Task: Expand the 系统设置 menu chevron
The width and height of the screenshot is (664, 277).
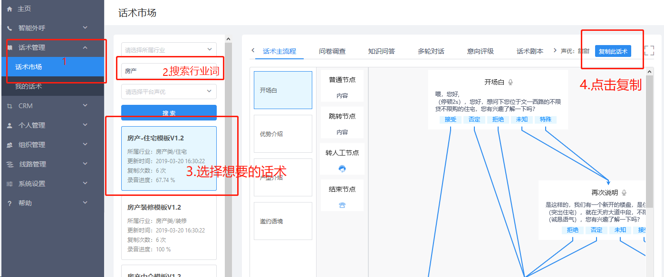Action: [85, 183]
